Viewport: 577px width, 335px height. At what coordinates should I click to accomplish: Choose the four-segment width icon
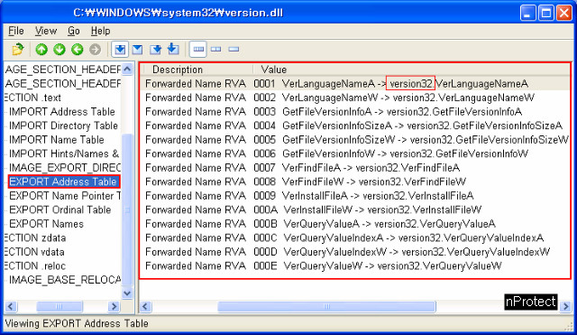[198, 49]
